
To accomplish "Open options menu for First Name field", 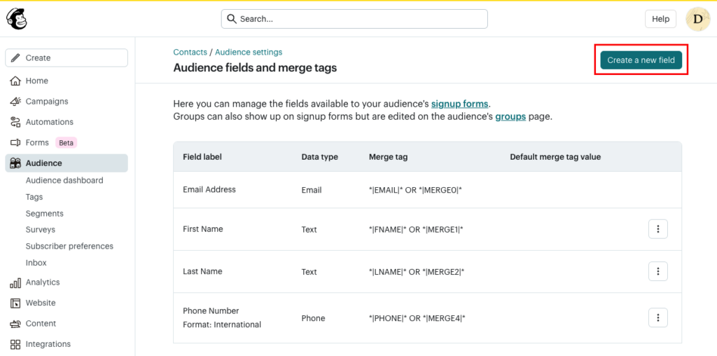I will (657, 229).
